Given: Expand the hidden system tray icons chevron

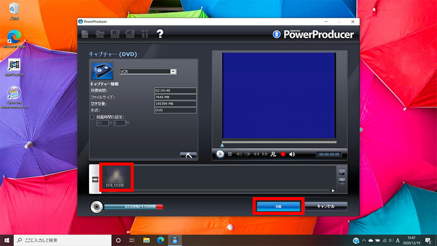Looking at the screenshot, I should [x=364, y=240].
